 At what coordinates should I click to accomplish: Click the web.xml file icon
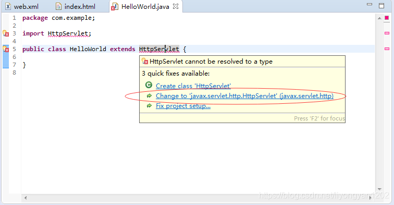8,7
